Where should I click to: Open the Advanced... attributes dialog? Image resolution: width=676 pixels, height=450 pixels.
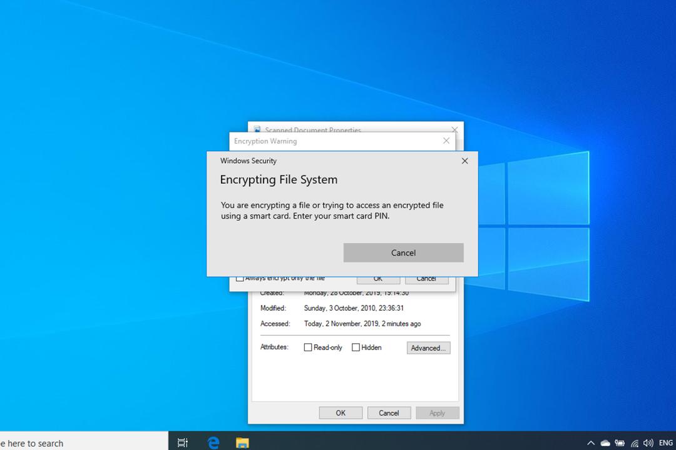pyautogui.click(x=429, y=348)
